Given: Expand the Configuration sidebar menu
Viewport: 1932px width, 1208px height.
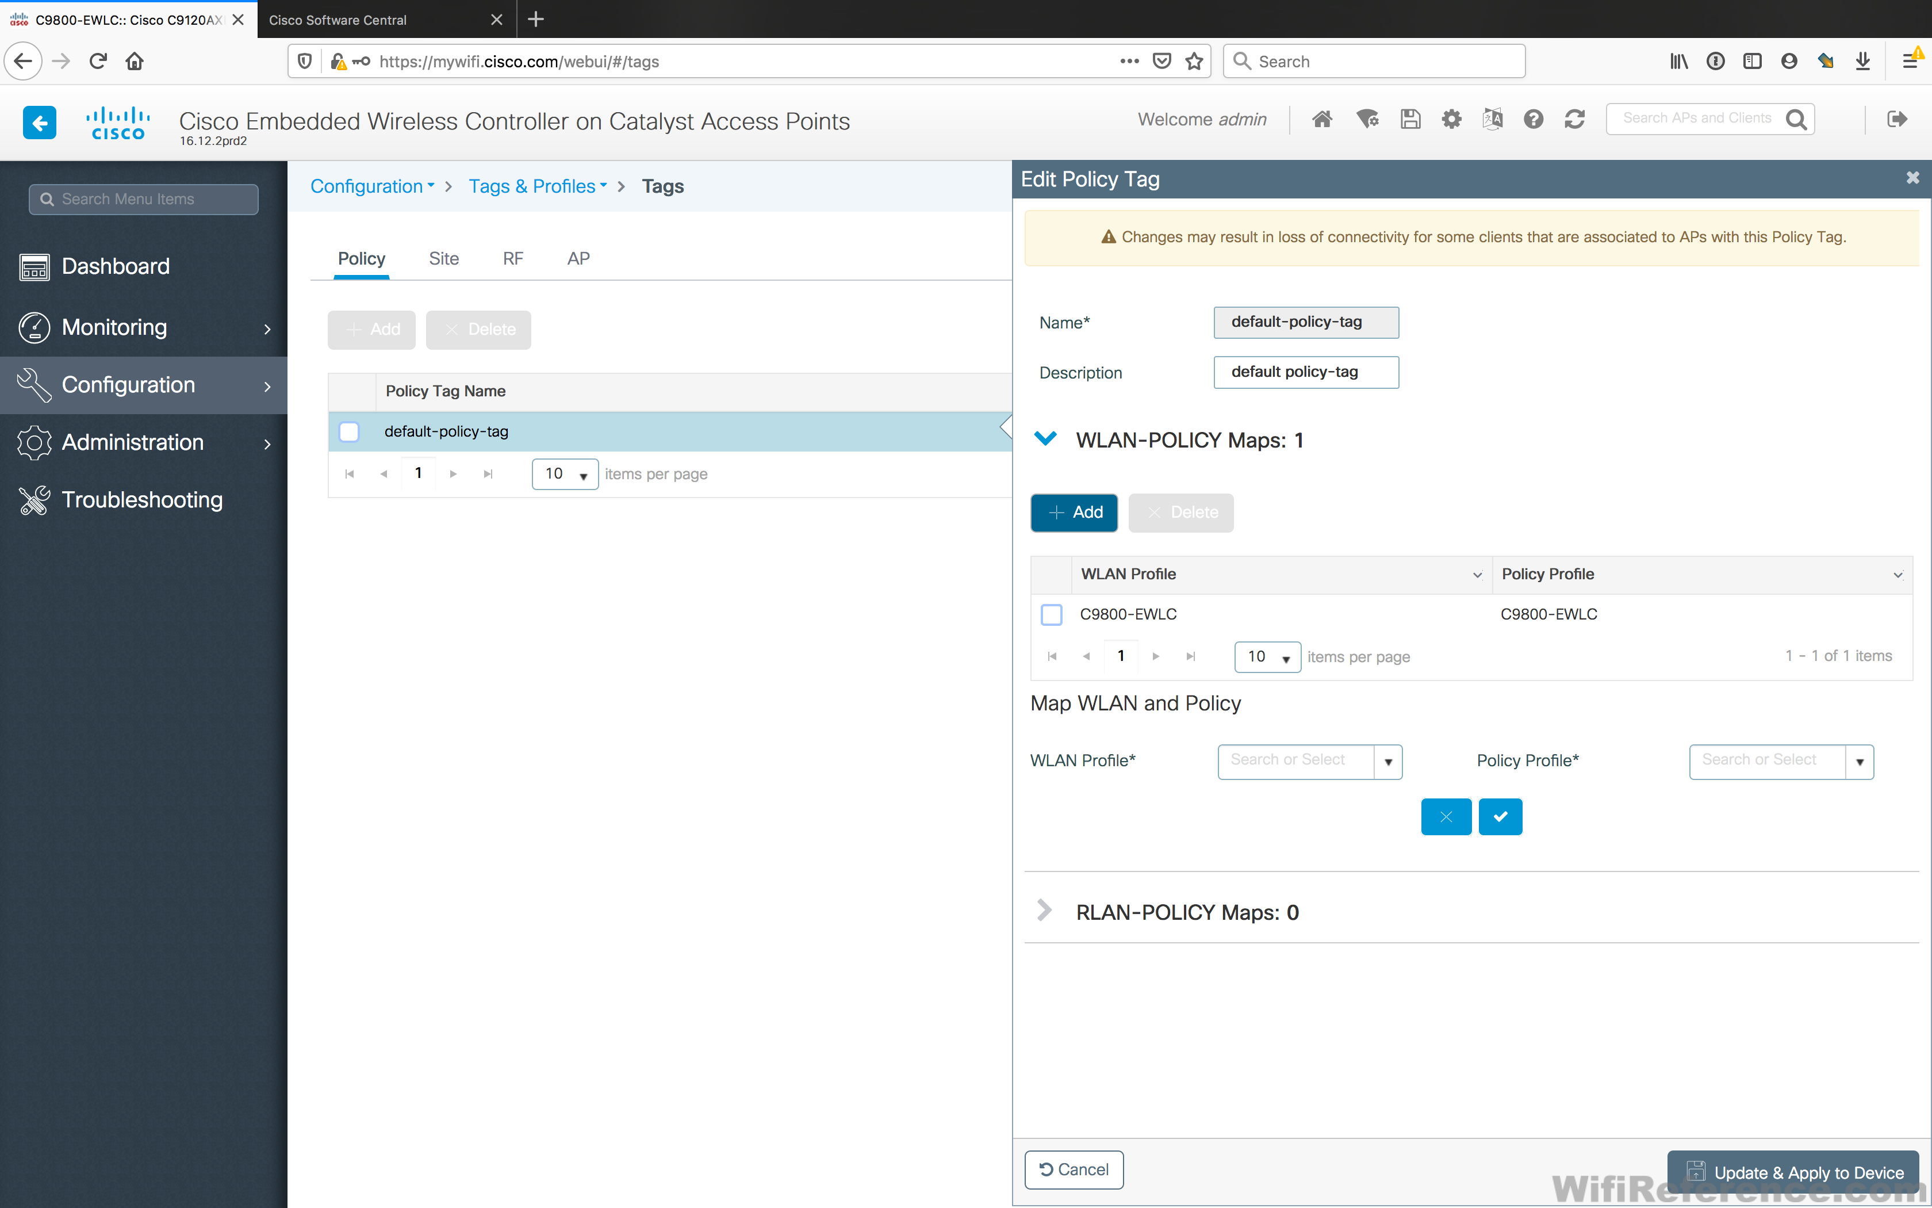Looking at the screenshot, I should [x=144, y=385].
